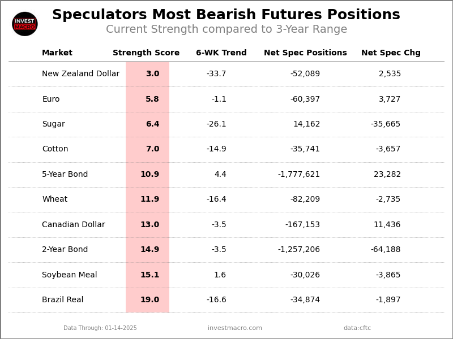453x339 pixels.
Task: Click the 6-WK Trend column header
Action: pyautogui.click(x=221, y=53)
